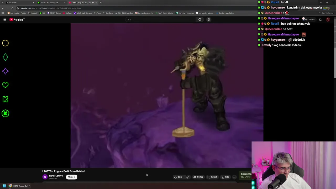This screenshot has height=189, width=336.
Task: Open the more actions three-dot menu
Action: click(x=234, y=177)
